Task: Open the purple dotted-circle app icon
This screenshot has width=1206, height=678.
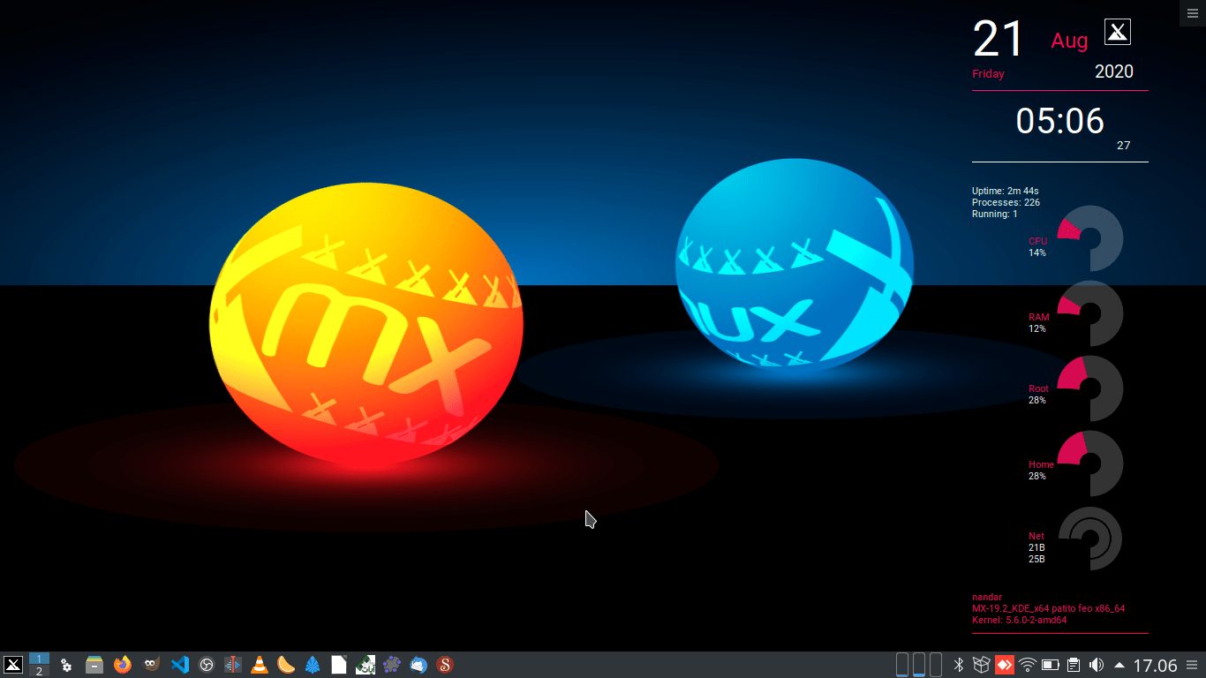Action: click(392, 665)
